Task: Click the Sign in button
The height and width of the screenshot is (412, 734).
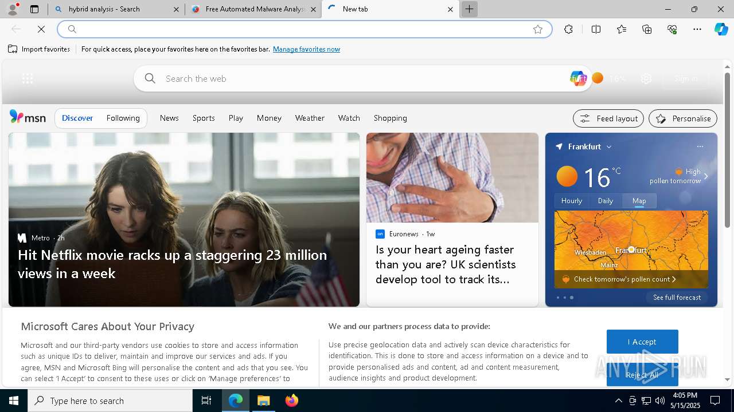Action: coord(686,78)
